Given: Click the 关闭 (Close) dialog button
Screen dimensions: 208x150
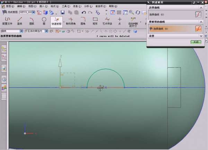Looking at the screenshot, I should point(196,42).
